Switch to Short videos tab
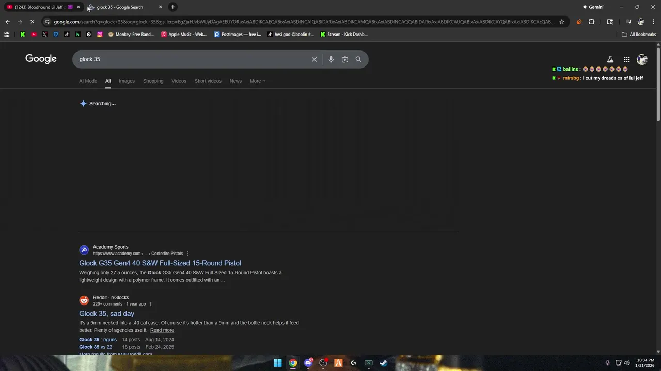The height and width of the screenshot is (371, 661). (x=208, y=81)
